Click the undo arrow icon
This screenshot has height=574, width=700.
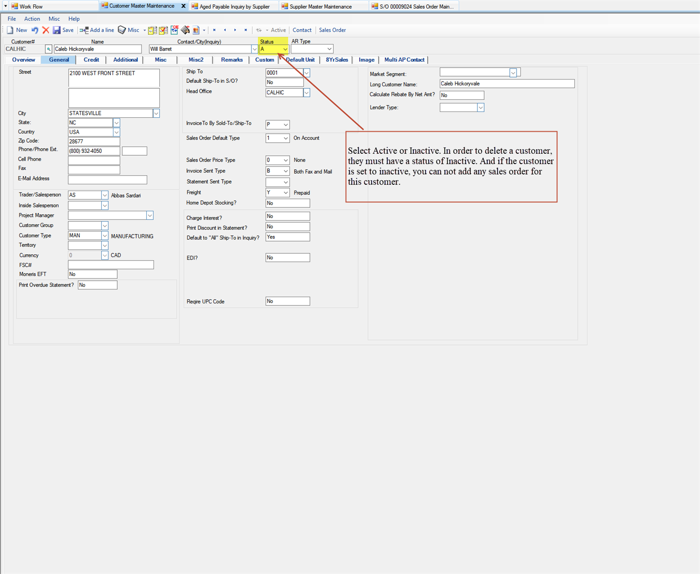34,30
